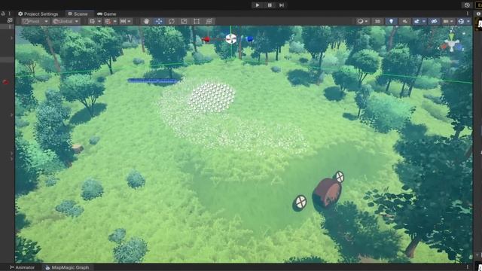Select the Rotate tool

tap(172, 21)
